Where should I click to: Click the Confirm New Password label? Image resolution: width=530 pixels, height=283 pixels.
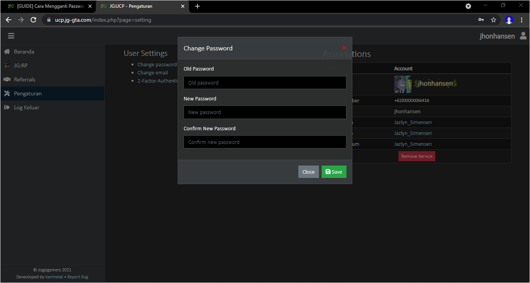pyautogui.click(x=210, y=128)
